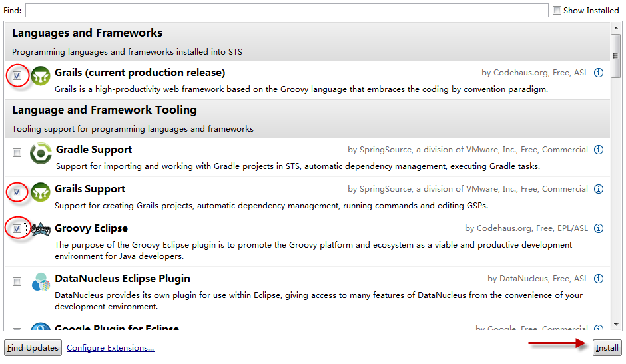Screen dimensions: 626x364
Task: Uncheck the Grails Support checkbox
Action: 17,192
